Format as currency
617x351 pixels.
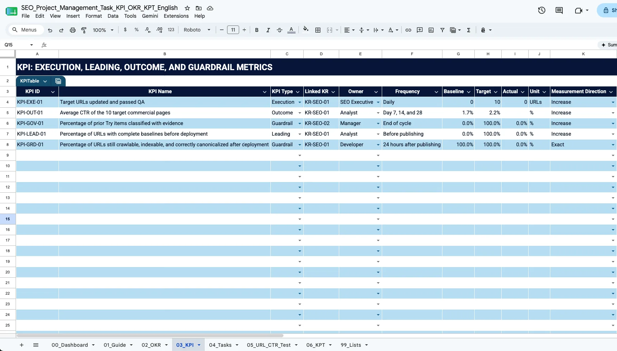click(125, 30)
